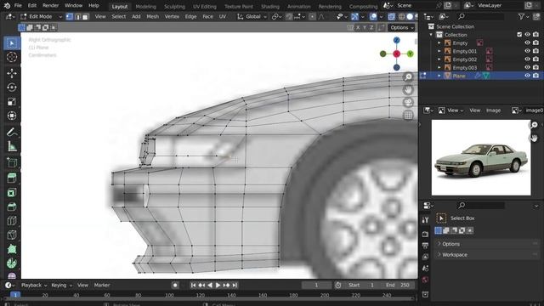Select the Spin tool
Viewport: 544px width, 306px height.
click(x=12, y=263)
